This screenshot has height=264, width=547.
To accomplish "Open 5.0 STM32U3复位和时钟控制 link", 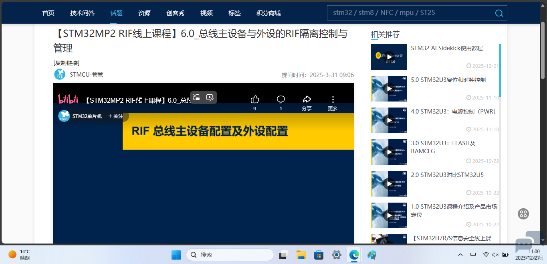I will (448, 80).
